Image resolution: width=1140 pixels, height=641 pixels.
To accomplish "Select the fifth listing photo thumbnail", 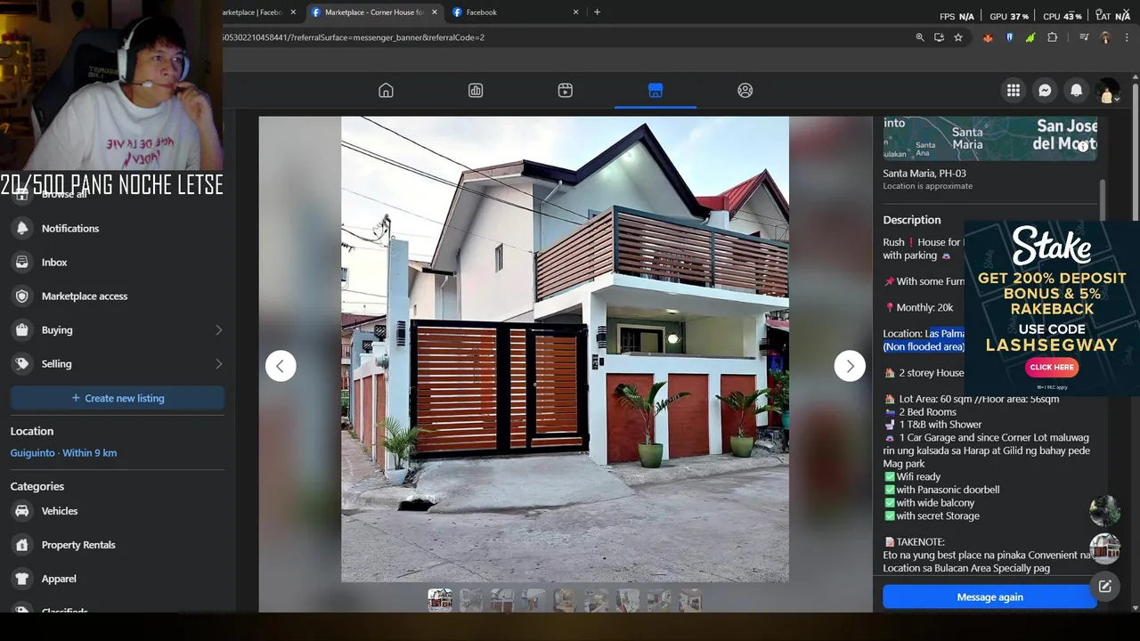I will click(x=565, y=600).
